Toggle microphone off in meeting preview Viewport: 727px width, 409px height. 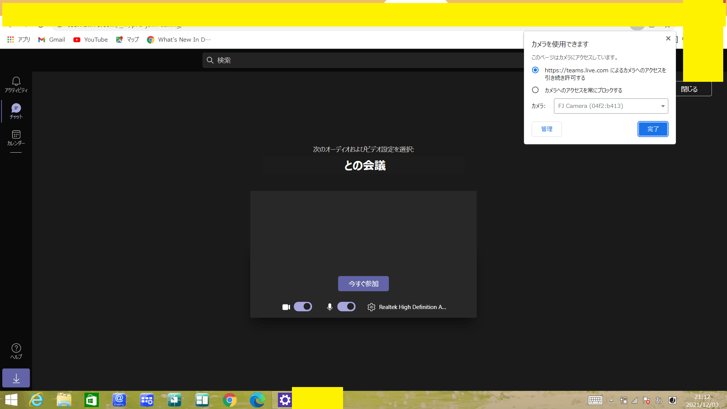346,307
